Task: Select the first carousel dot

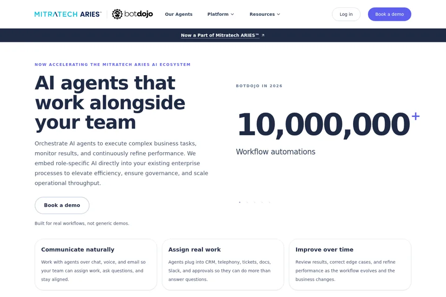Action: point(240,202)
